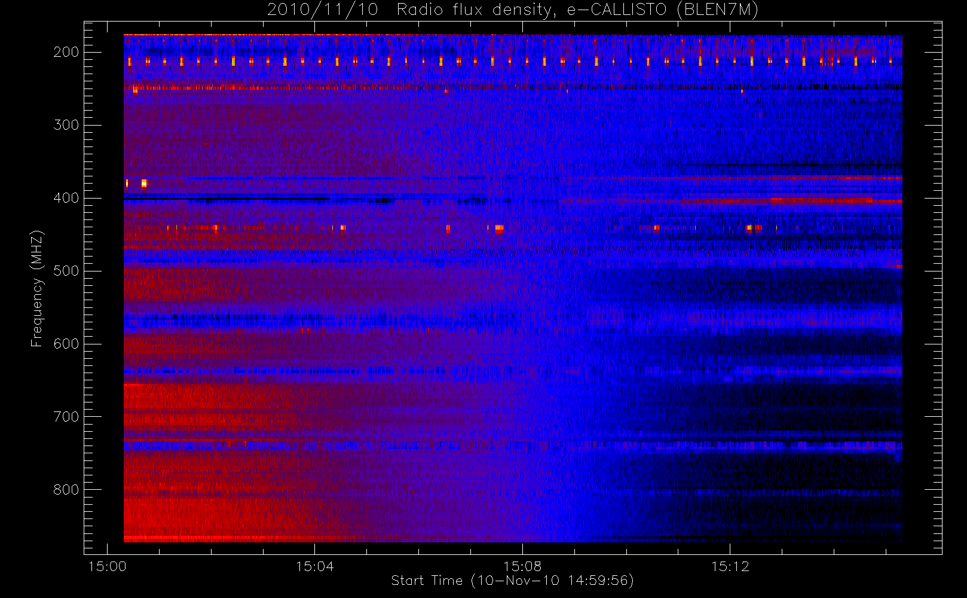Click the "800" frequency tick label
Viewport: 967px width, 598px height.
click(x=66, y=490)
